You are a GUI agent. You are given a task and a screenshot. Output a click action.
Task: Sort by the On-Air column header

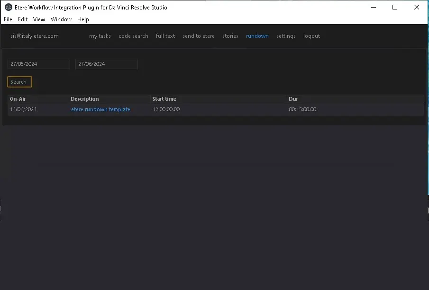[18, 99]
